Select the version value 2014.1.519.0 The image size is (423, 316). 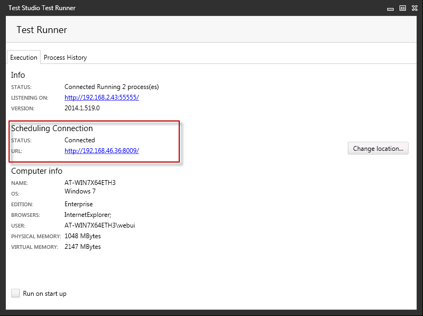coord(82,108)
